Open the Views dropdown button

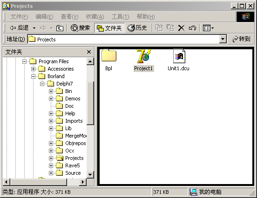click(208, 28)
